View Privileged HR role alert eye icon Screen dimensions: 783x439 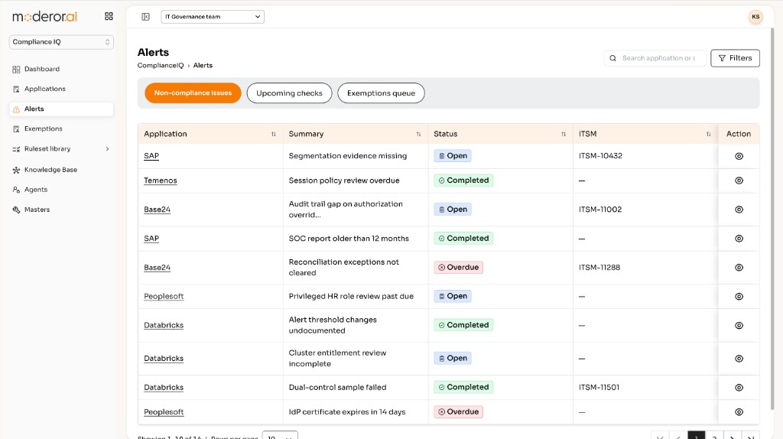pos(739,297)
